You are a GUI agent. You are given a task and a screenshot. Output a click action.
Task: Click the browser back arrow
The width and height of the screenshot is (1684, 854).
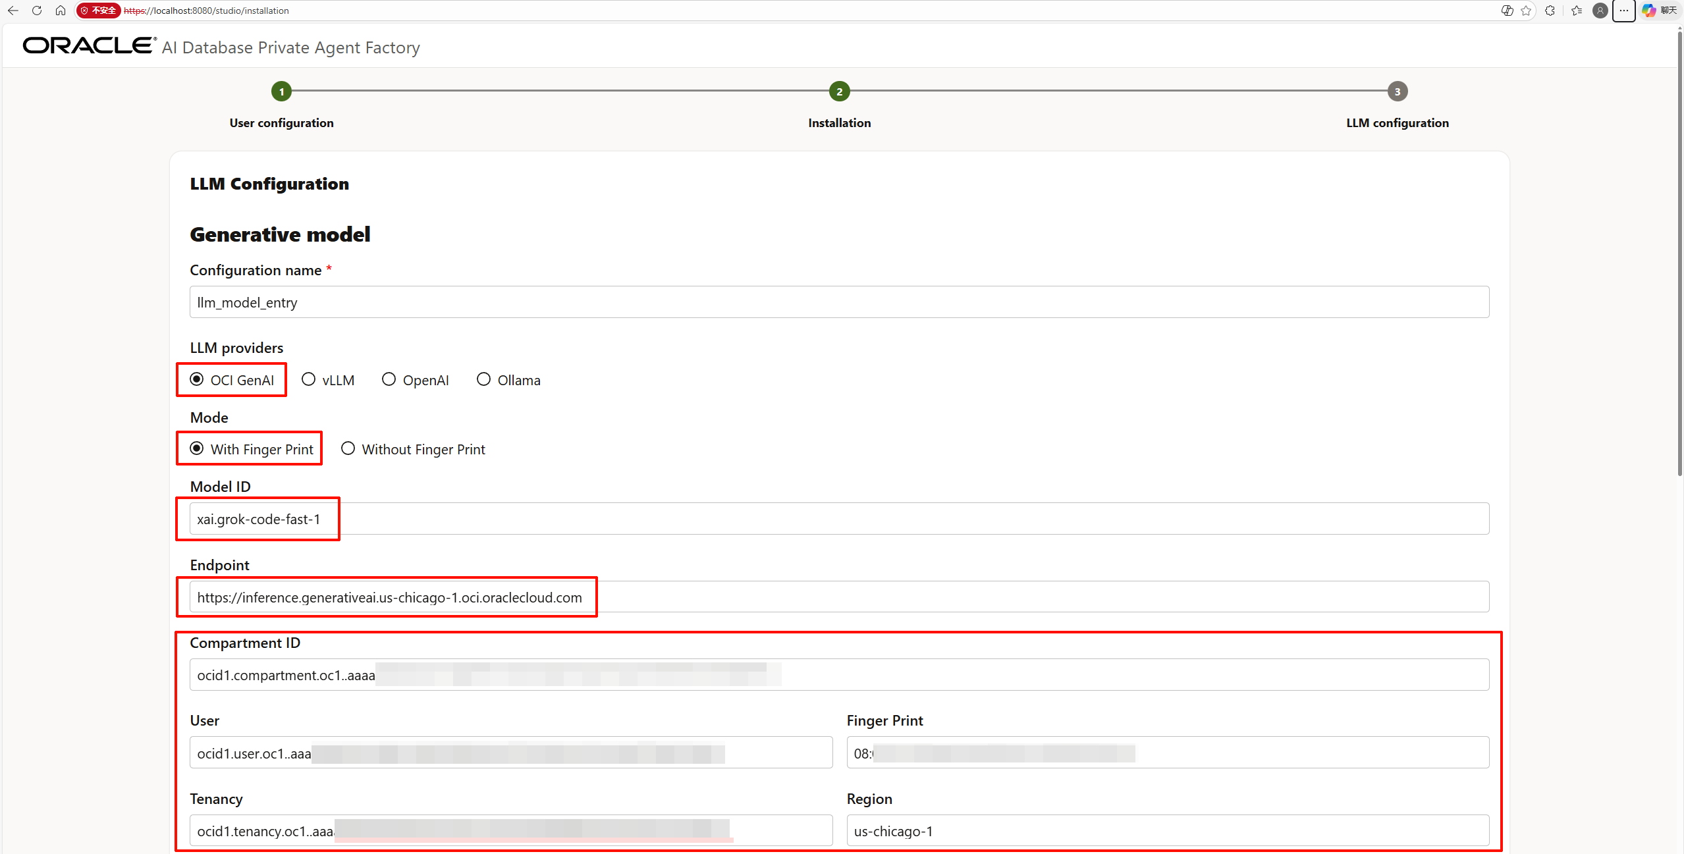[x=13, y=11]
